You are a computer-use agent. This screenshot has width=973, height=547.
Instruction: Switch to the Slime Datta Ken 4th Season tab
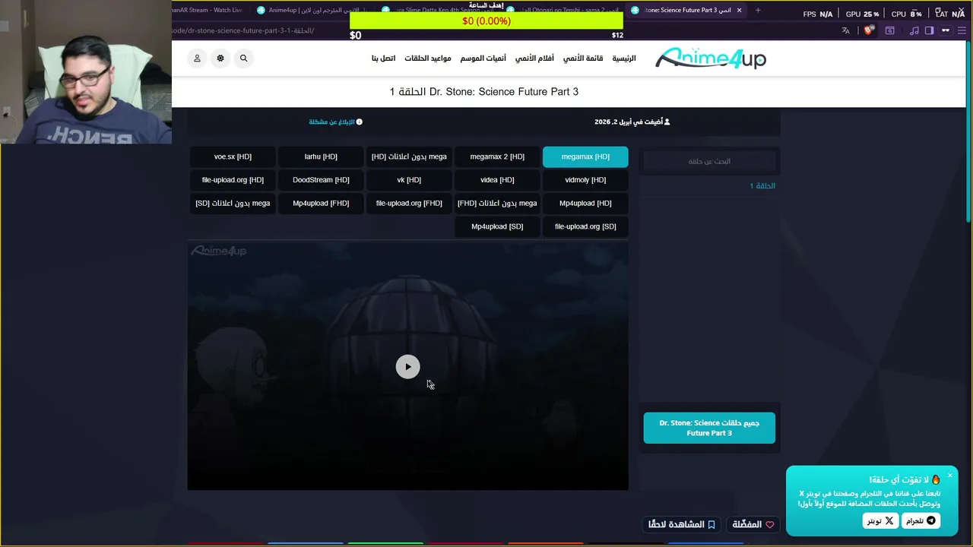pyautogui.click(x=439, y=10)
